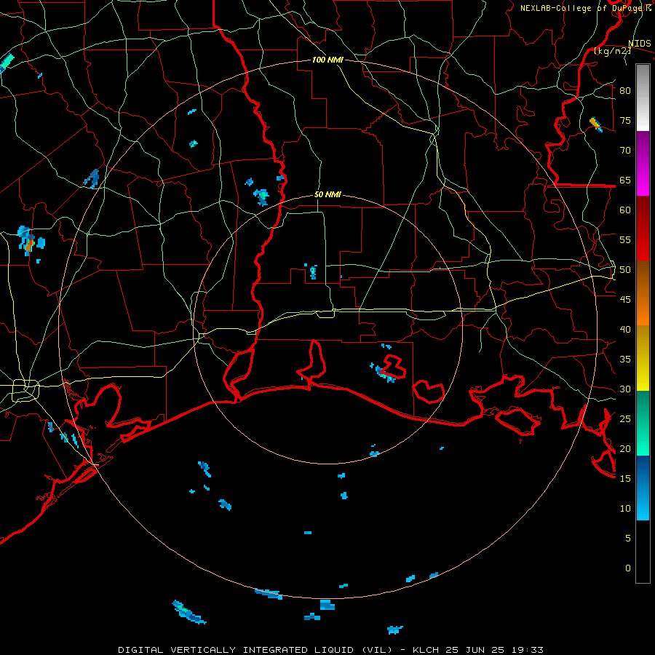Click the blue segment of the color bar
This screenshot has width=655, height=655.
pyautogui.click(x=643, y=488)
